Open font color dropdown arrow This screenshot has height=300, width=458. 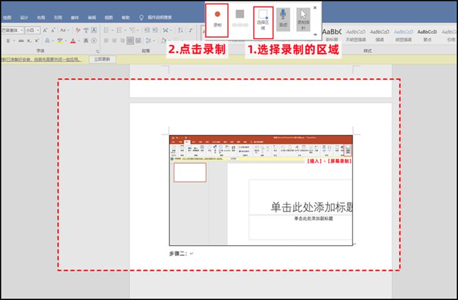79,40
